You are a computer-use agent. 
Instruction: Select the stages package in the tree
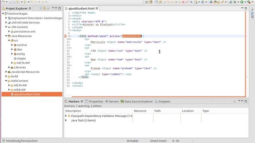(21, 58)
